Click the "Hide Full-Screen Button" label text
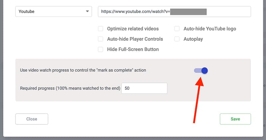The image size is (266, 140). 133,49
